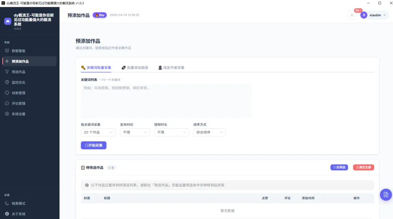Click the plus icon beside 预添加作品
The height and width of the screenshot is (219, 393).
coord(7,61)
